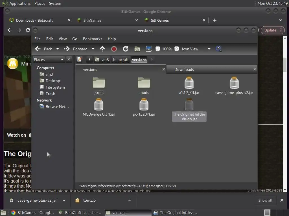This screenshot has width=289, height=216.
Task: Open Chrome tab search chevron
Action: coord(280,20)
